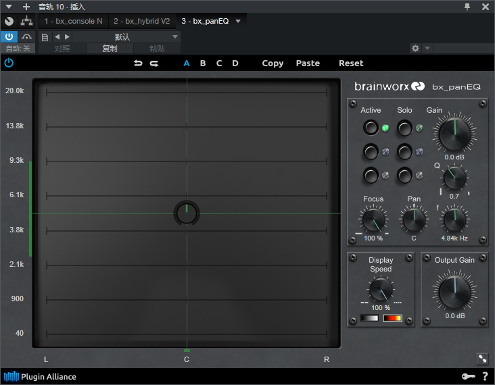Click the Gain 0.0 dB value under Gain knob

(x=454, y=157)
